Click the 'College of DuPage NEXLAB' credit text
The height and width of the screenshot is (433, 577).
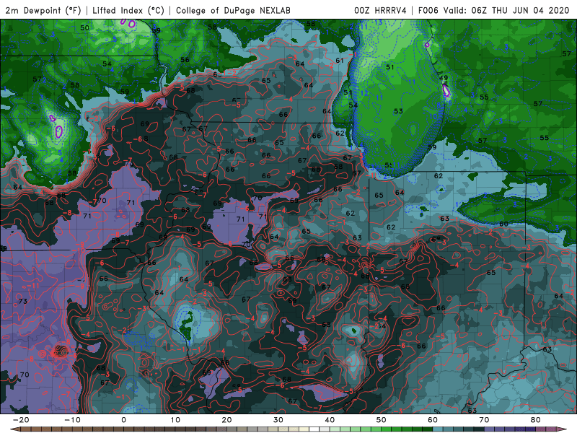point(233,11)
